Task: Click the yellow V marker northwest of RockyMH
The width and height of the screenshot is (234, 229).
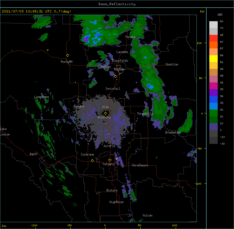Action: [x=48, y=50]
